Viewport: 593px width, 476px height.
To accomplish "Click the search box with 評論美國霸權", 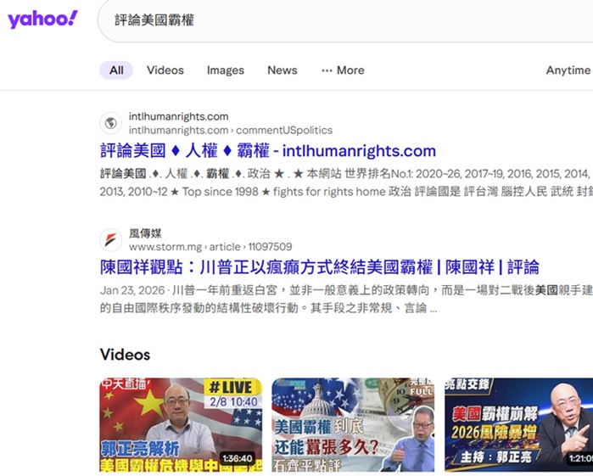I will click(x=339, y=20).
